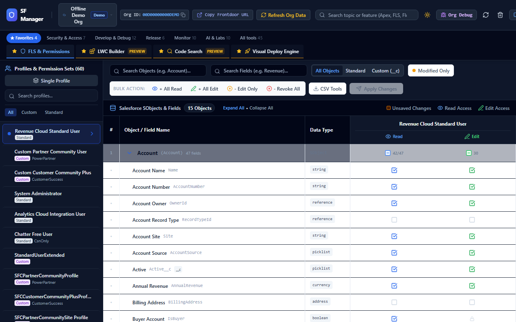The width and height of the screenshot is (516, 322).
Task: Click the copy Org ID icon
Action: [183, 15]
